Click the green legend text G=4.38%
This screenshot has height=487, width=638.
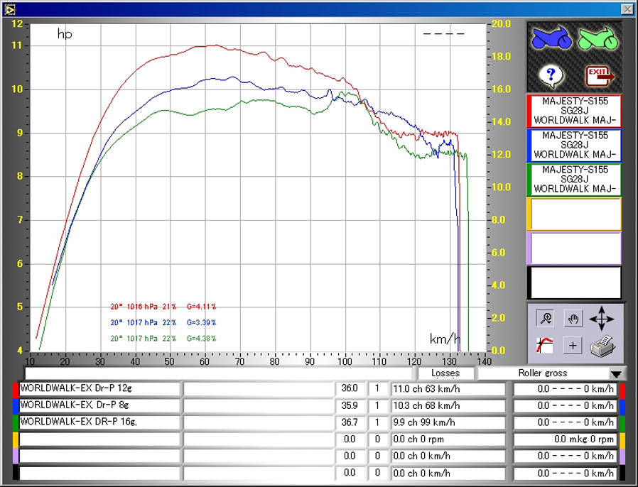click(x=201, y=338)
